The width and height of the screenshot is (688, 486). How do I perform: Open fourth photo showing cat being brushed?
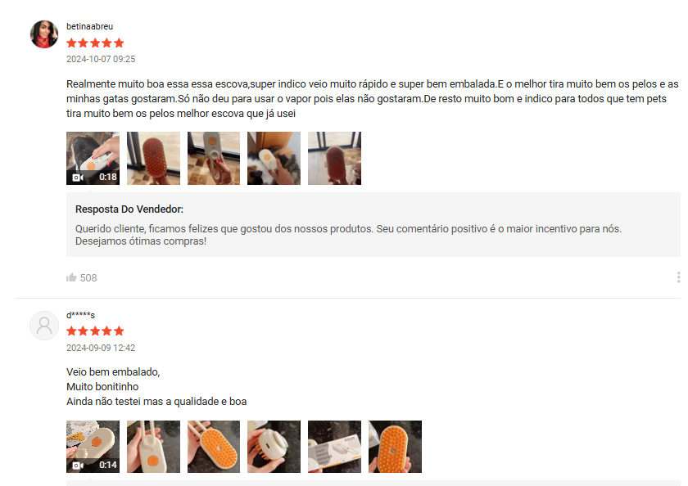coord(274,158)
